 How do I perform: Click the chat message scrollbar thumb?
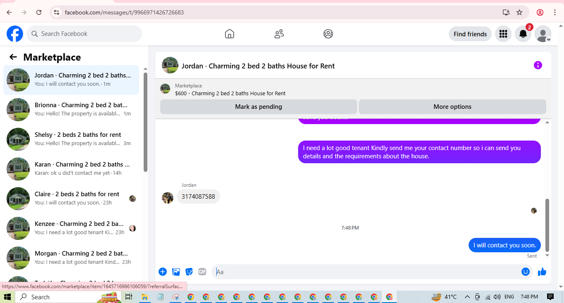coord(547,225)
